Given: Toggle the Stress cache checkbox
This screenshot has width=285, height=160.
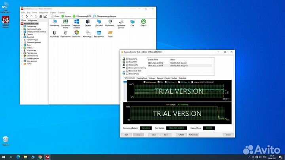Looking at the screenshot, I should pos(127,65).
